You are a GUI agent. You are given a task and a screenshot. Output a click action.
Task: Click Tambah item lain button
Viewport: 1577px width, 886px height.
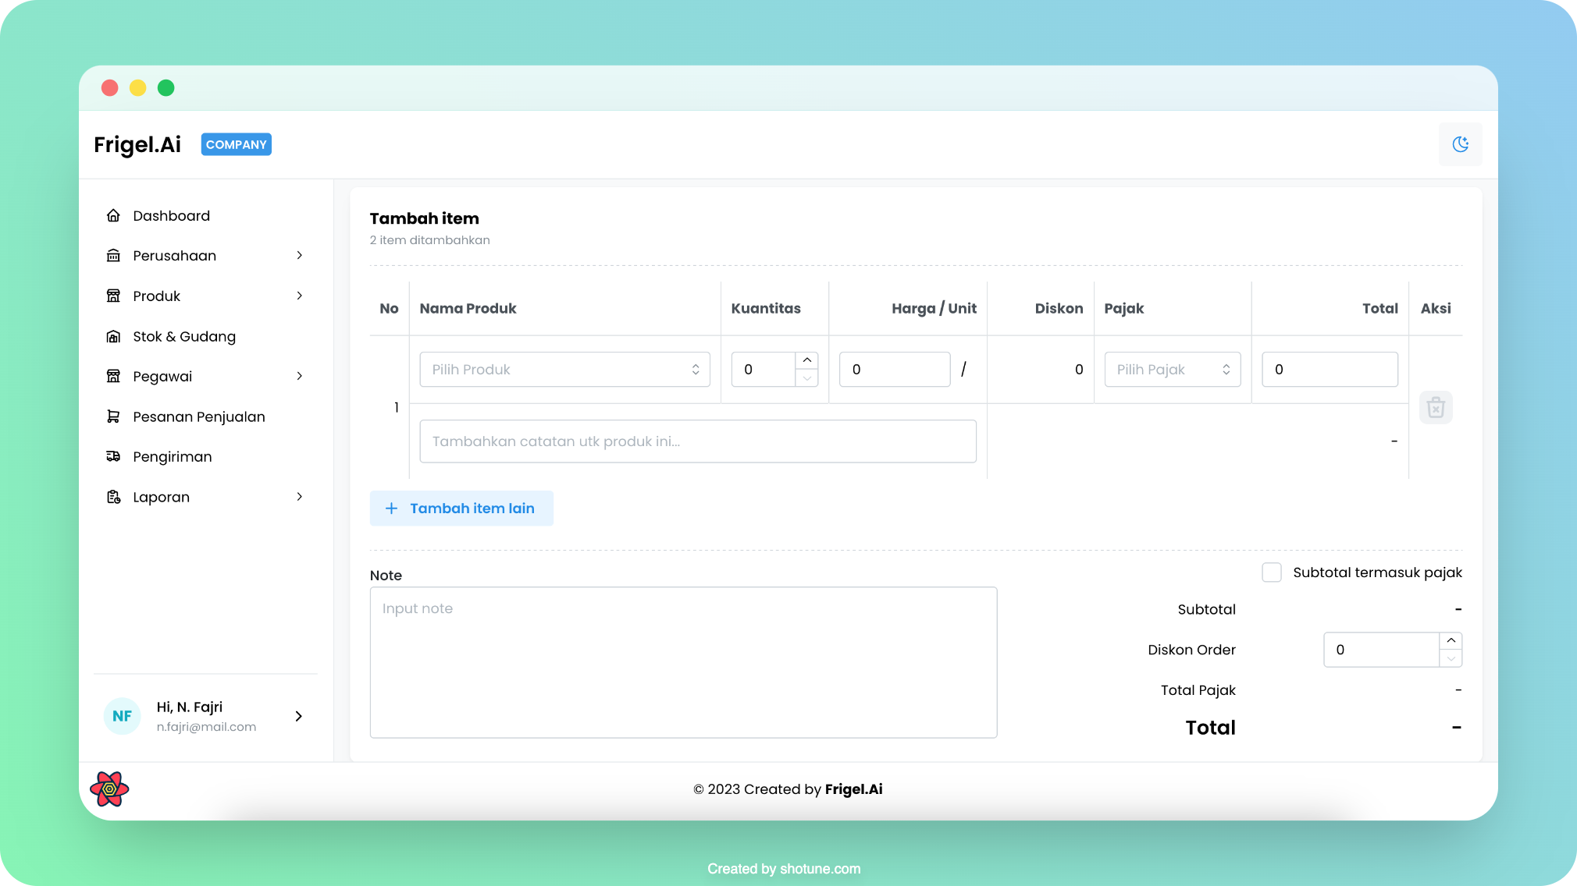pyautogui.click(x=461, y=509)
